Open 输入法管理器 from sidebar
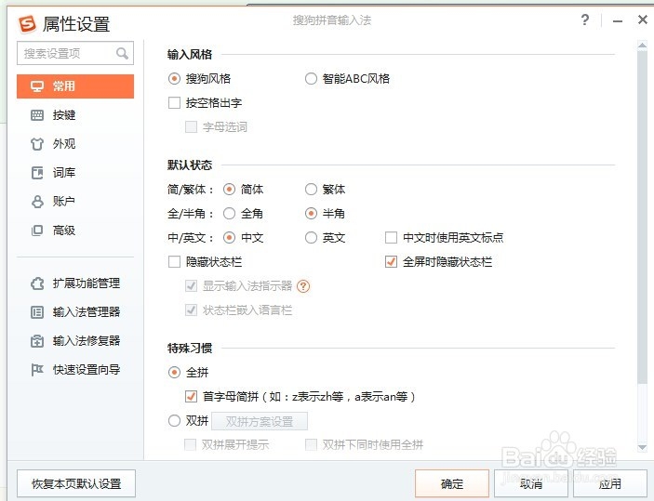 tap(75, 312)
